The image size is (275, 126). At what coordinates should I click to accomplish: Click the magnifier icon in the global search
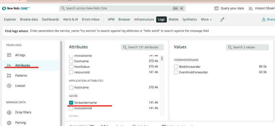[63, 8]
